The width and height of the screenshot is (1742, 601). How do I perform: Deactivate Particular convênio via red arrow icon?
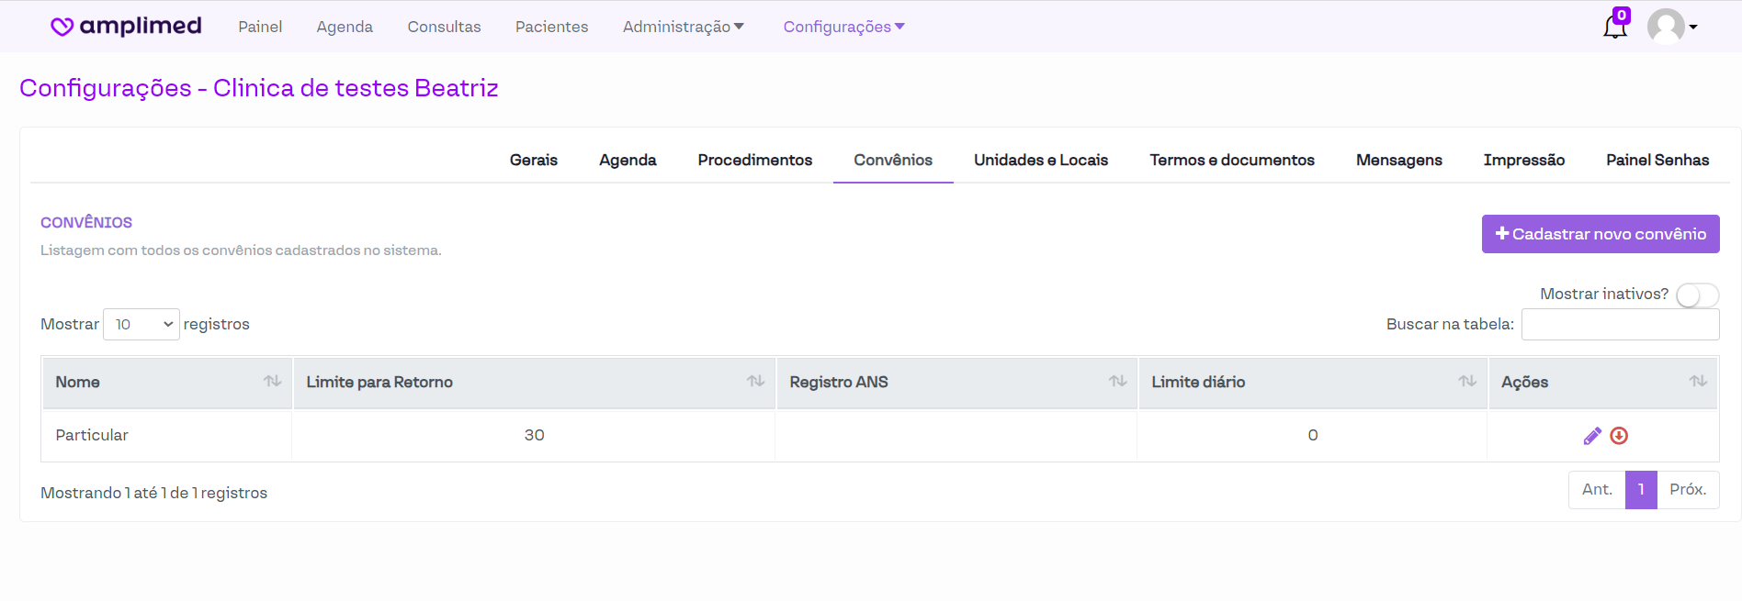pyautogui.click(x=1619, y=436)
